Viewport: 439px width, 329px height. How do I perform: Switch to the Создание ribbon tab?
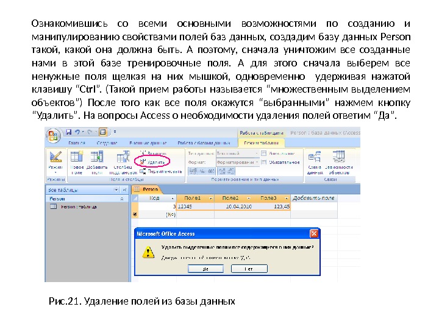pyautogui.click(x=107, y=143)
